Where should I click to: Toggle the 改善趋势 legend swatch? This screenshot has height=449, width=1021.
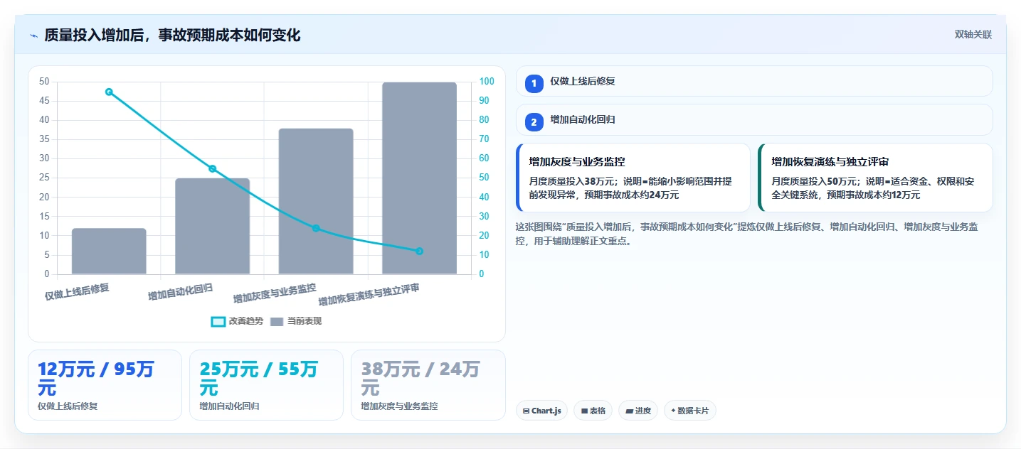point(218,321)
